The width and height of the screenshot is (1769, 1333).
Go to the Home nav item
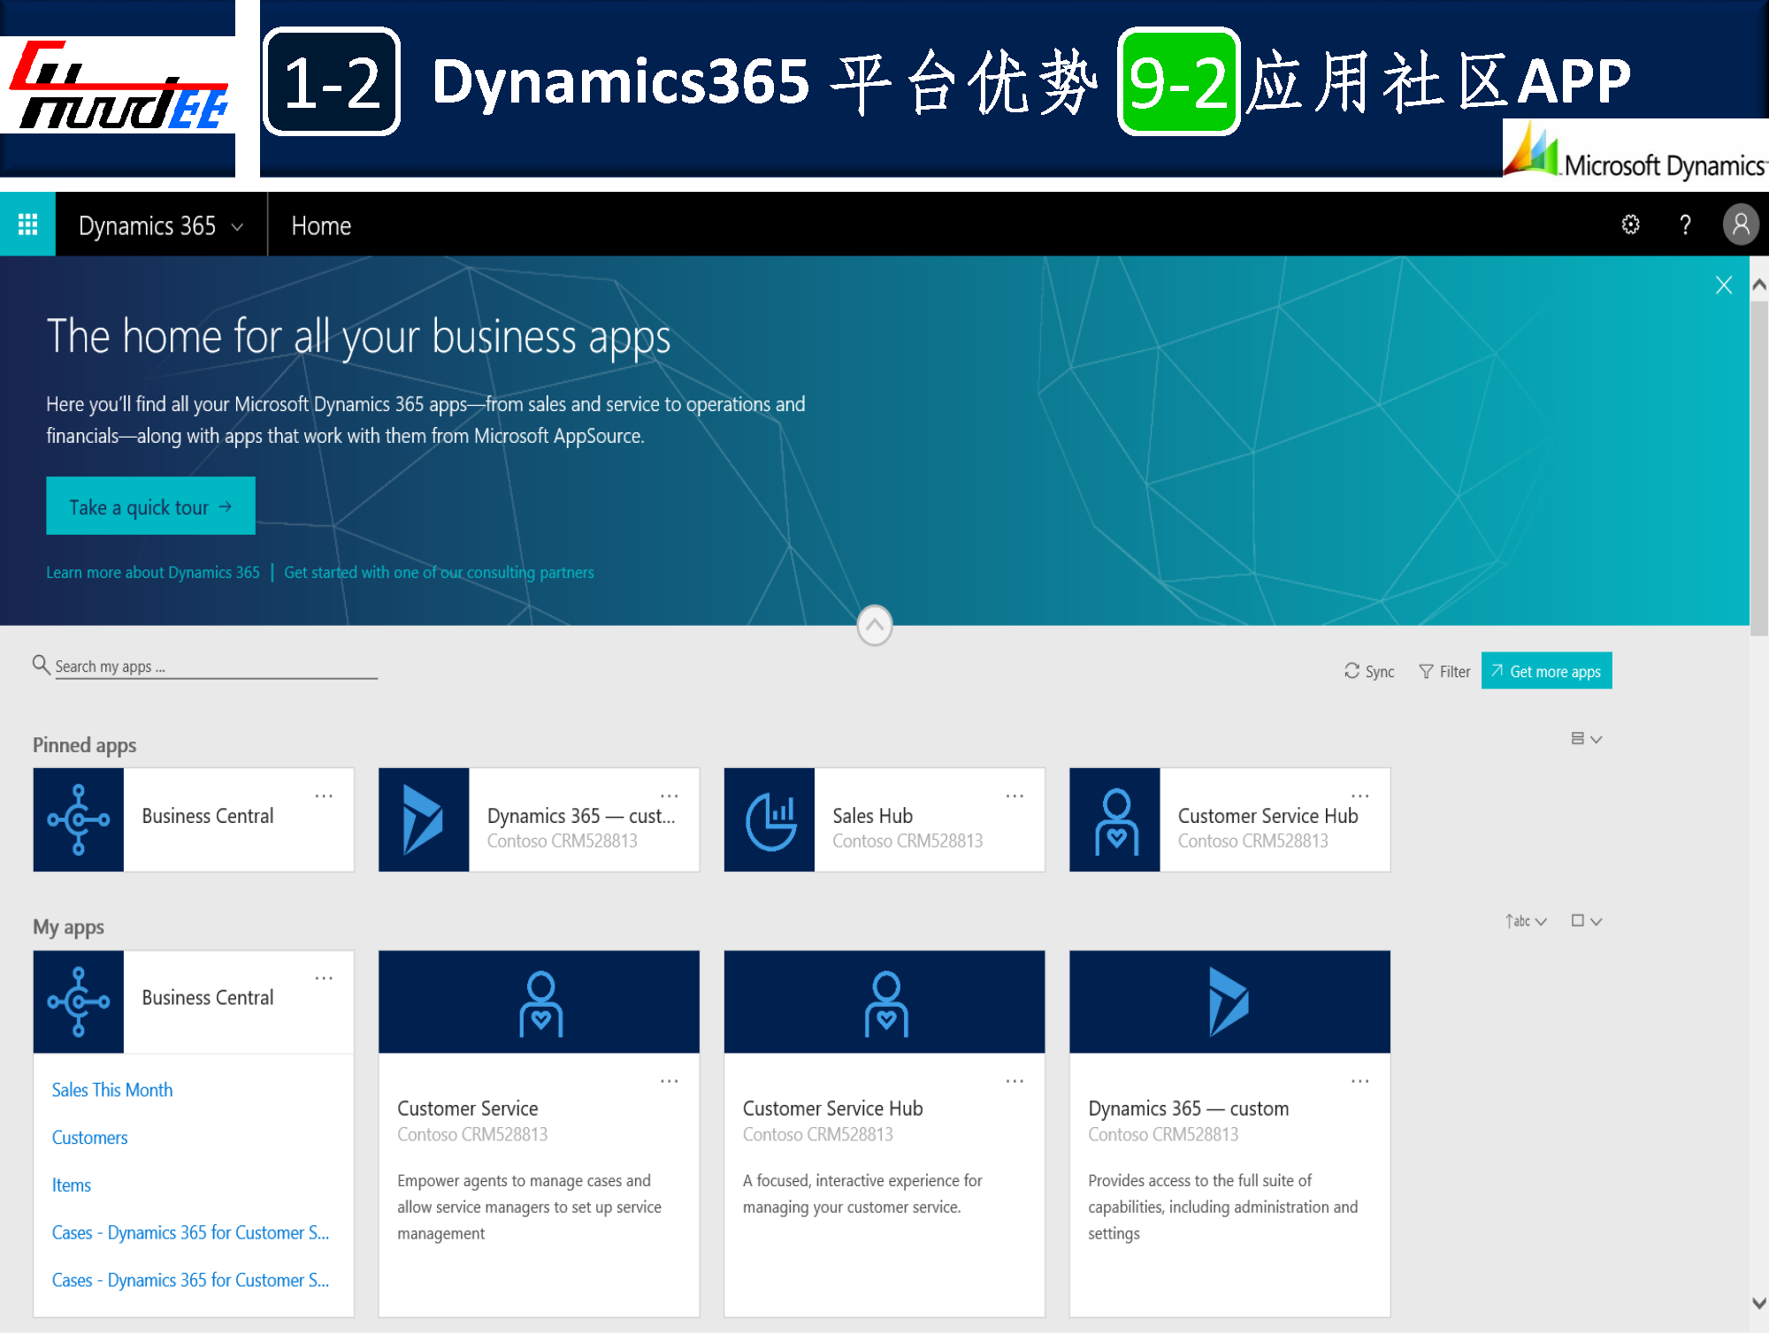coord(321,226)
